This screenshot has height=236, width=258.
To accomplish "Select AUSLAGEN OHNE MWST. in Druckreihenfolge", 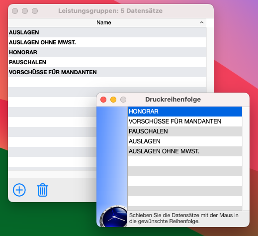I will point(185,151).
